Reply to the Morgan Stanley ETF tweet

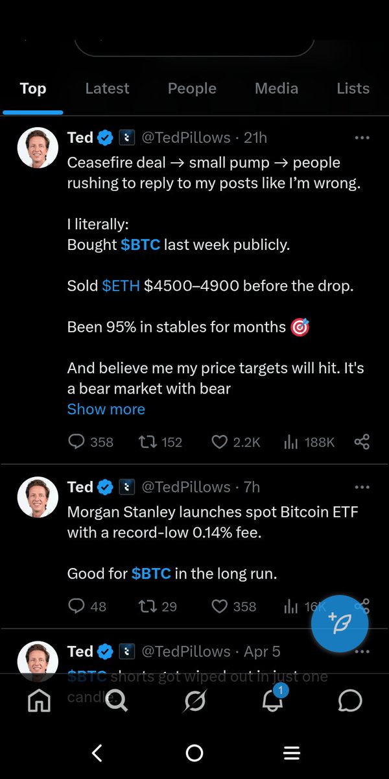pos(77,606)
